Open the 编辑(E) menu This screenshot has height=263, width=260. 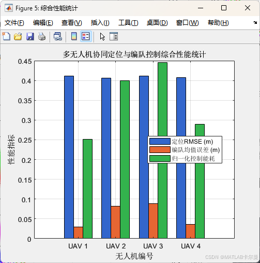pos(43,23)
